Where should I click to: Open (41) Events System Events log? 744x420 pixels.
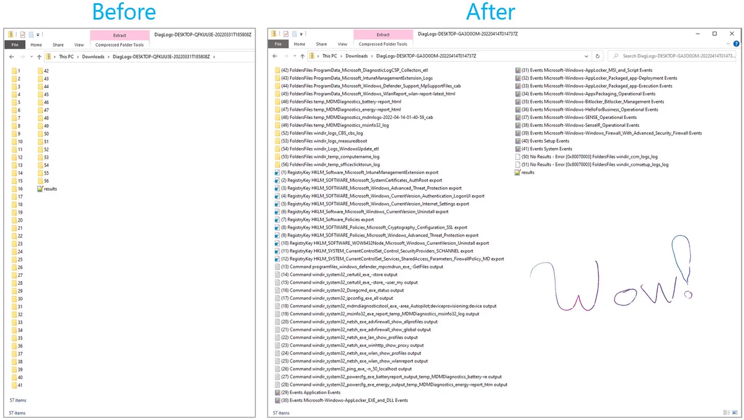pyautogui.click(x=544, y=149)
